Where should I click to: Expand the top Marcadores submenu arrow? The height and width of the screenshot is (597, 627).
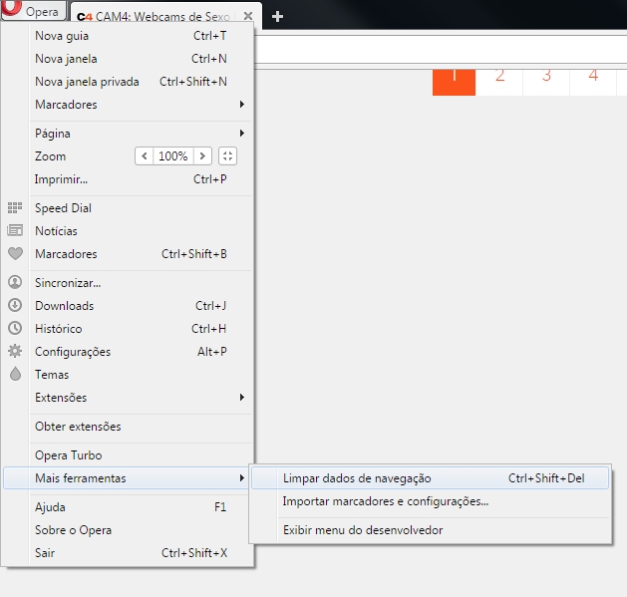tap(241, 105)
